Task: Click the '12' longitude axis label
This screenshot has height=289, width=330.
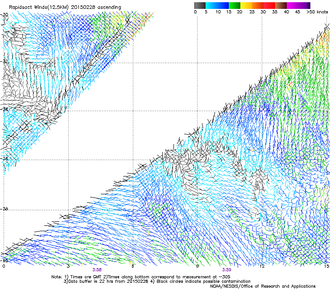Action: (x=262, y=266)
